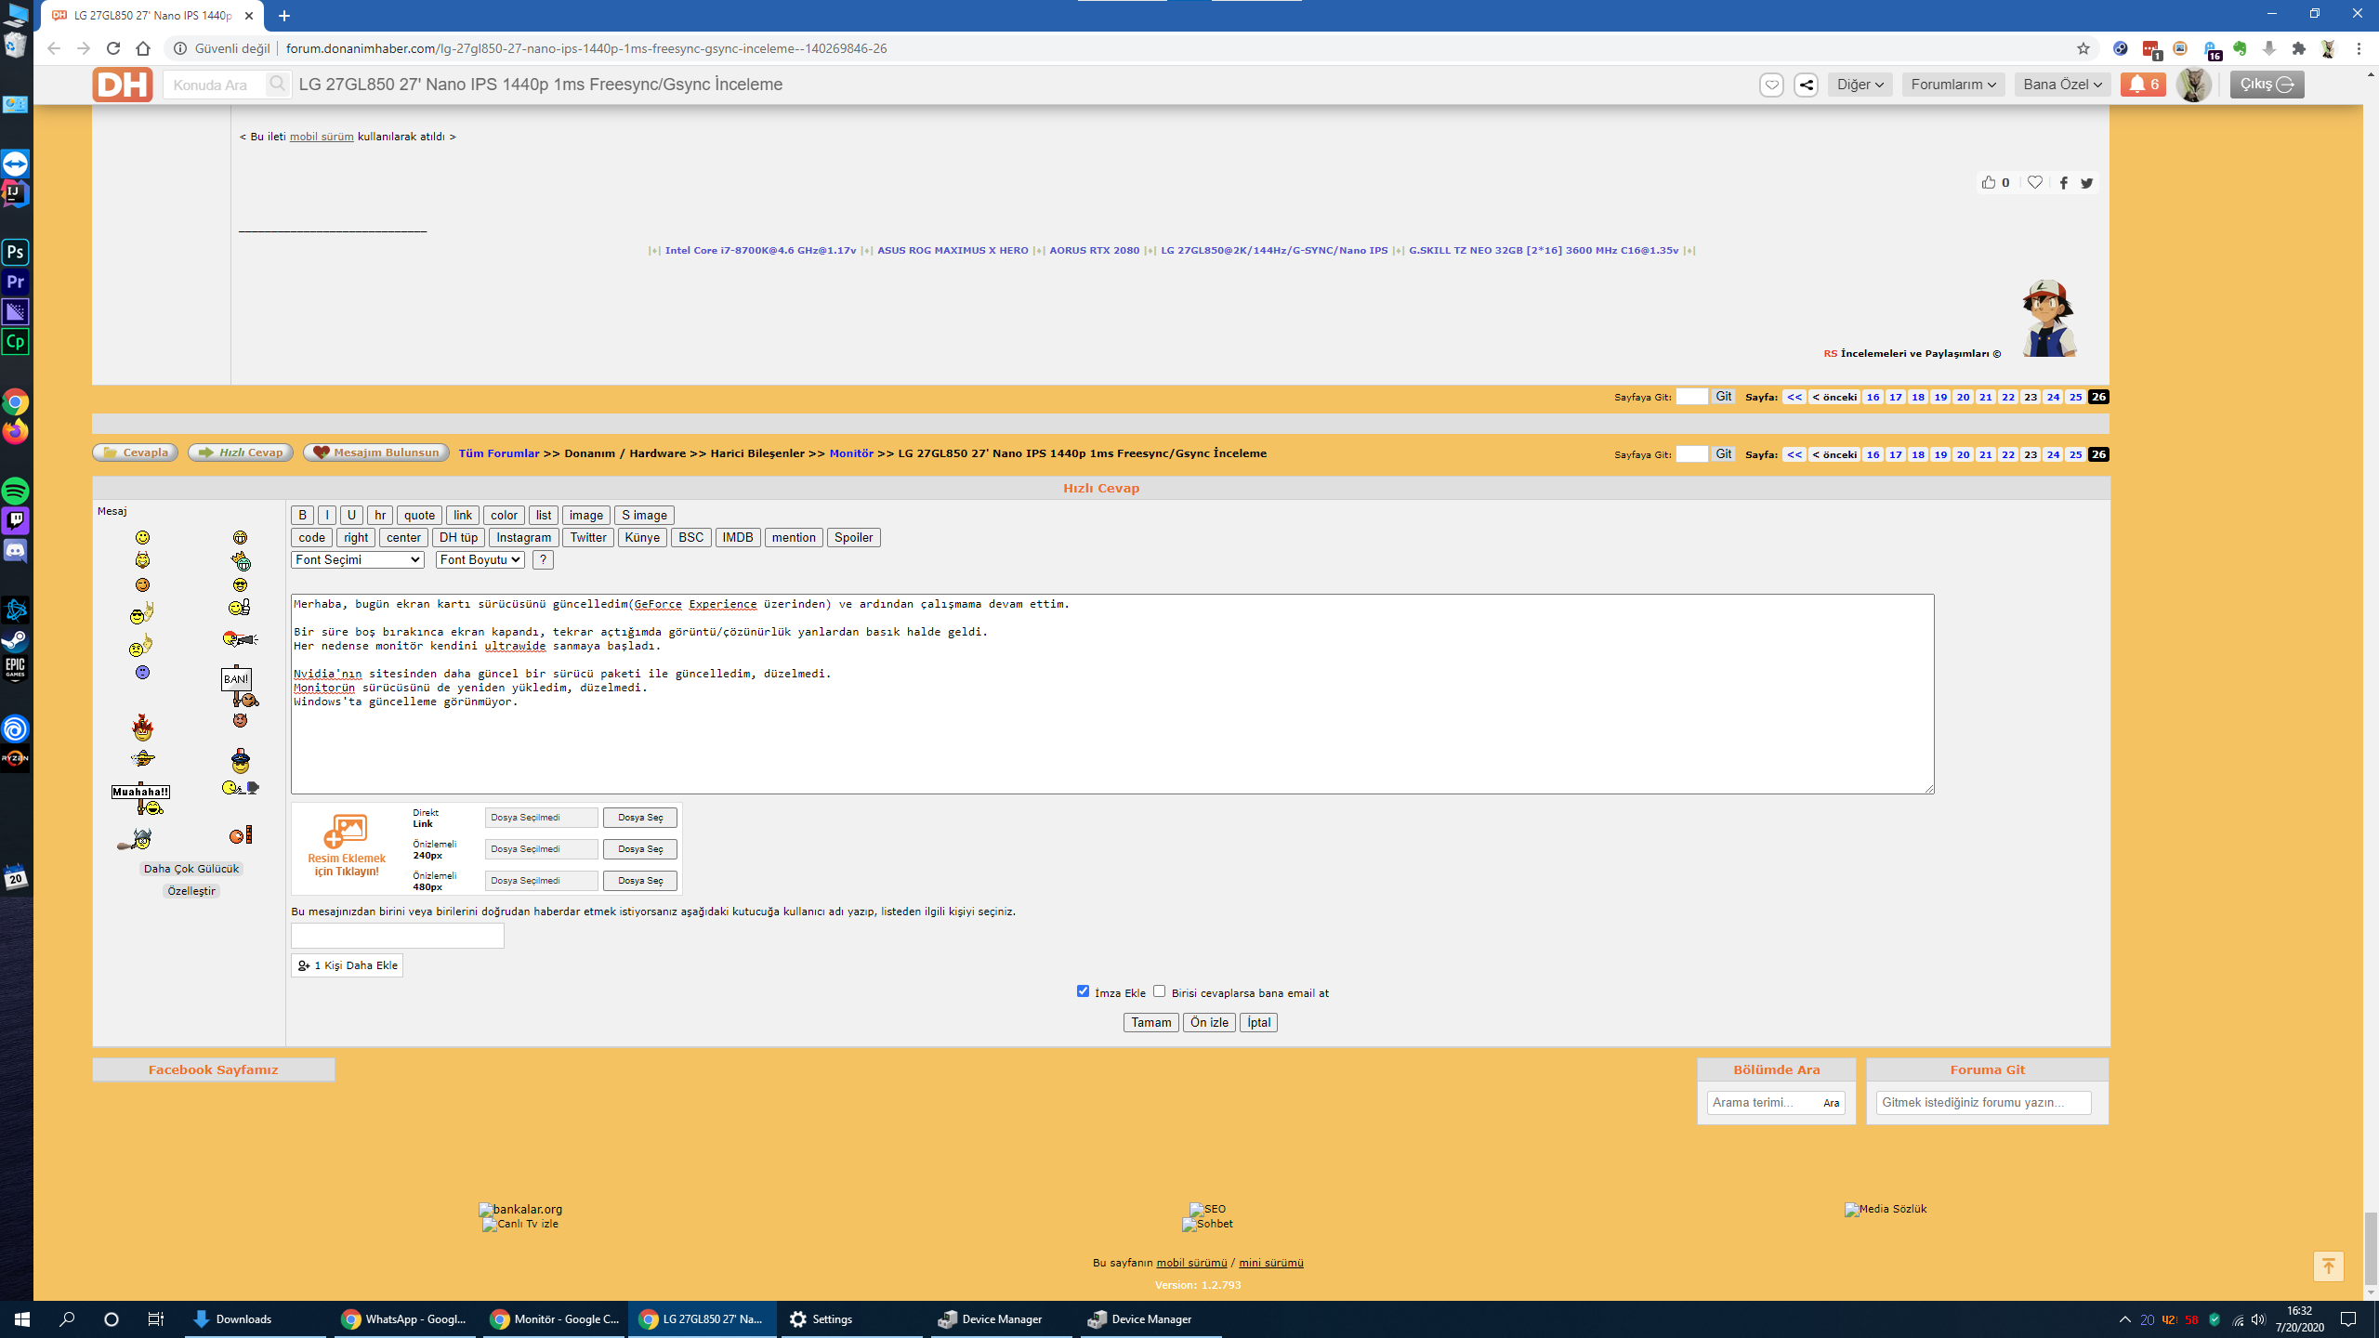Switch to Settings in taskbar
Image resolution: width=2379 pixels, height=1338 pixels.
pos(849,1318)
